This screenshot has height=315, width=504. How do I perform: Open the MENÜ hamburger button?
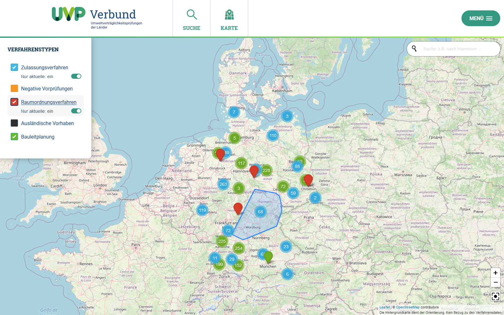click(x=480, y=18)
